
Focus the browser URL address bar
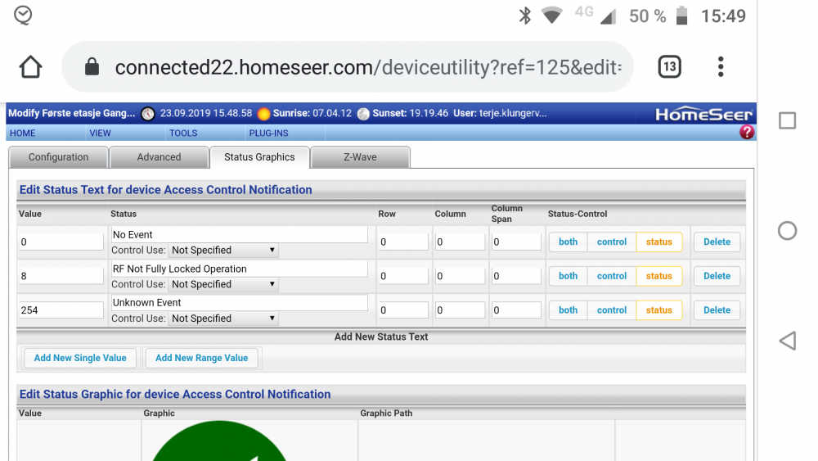pos(348,67)
